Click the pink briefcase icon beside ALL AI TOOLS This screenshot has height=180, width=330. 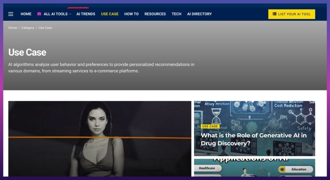39,14
